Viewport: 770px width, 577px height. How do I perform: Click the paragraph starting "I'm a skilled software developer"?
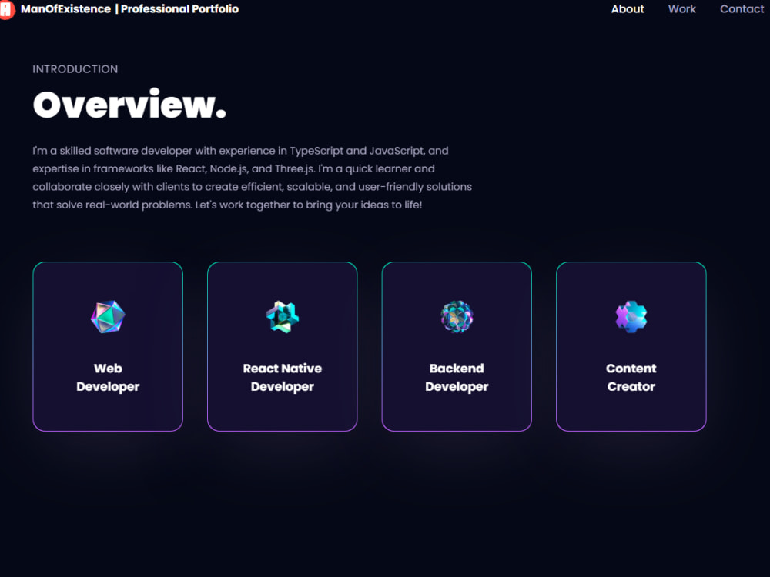coord(253,178)
